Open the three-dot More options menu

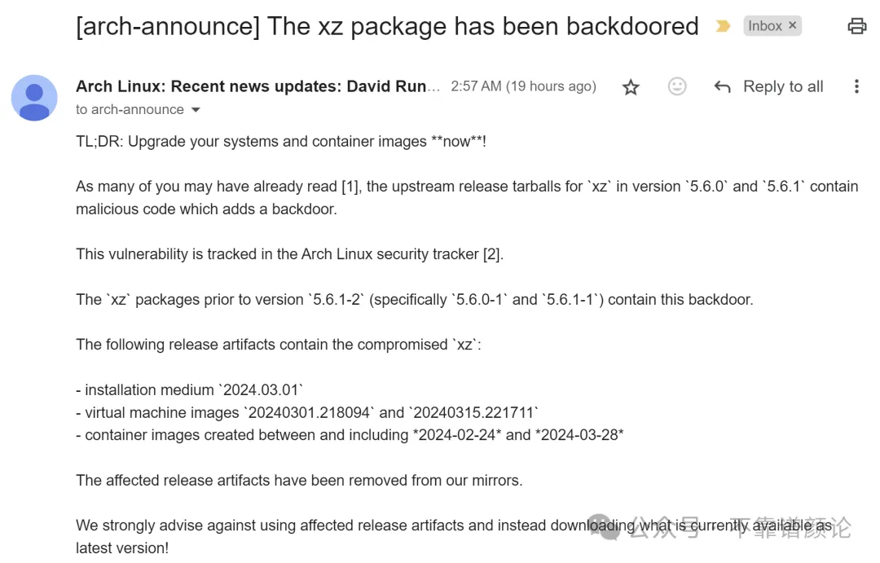[856, 86]
